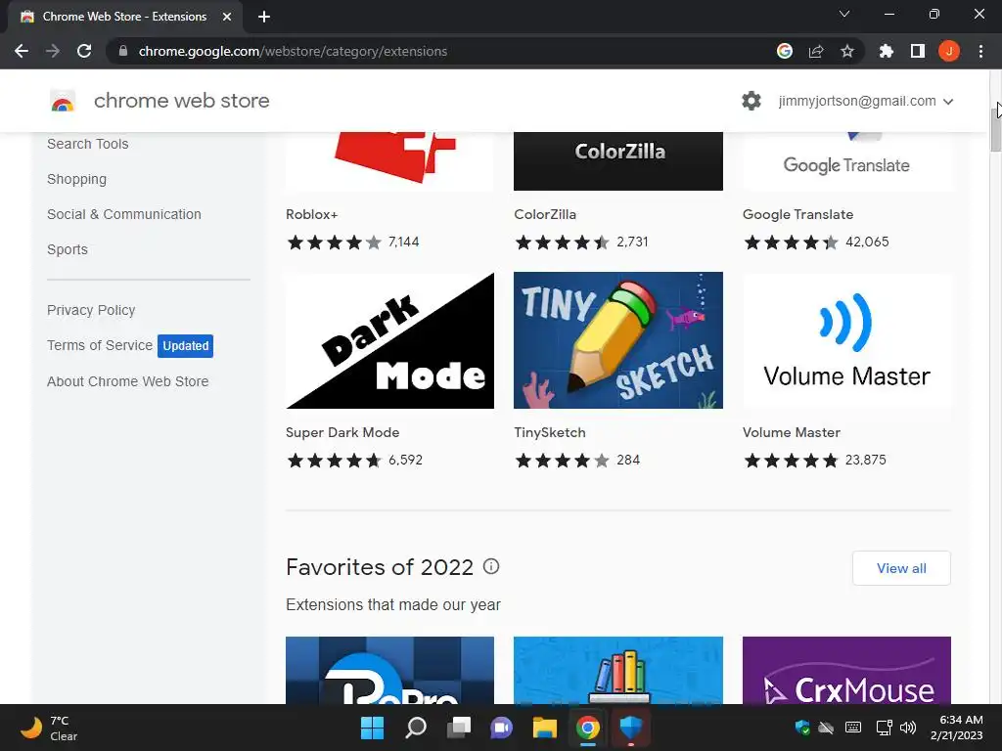Reload the Chrome Web Store page

pos(84,51)
